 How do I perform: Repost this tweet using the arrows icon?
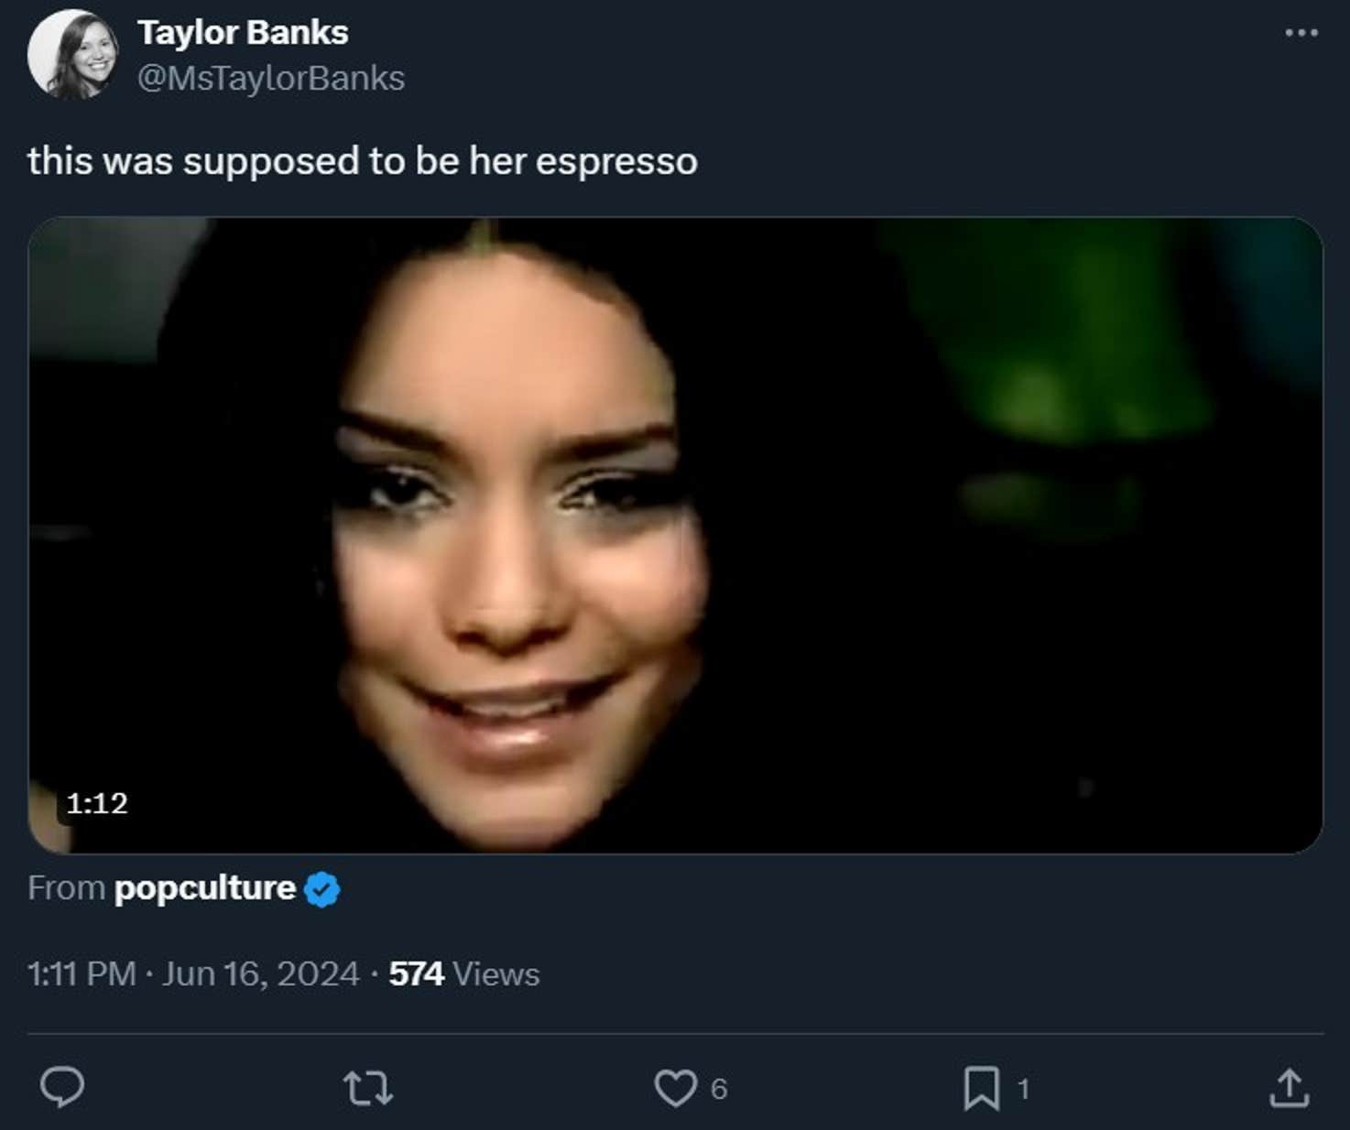368,1088
